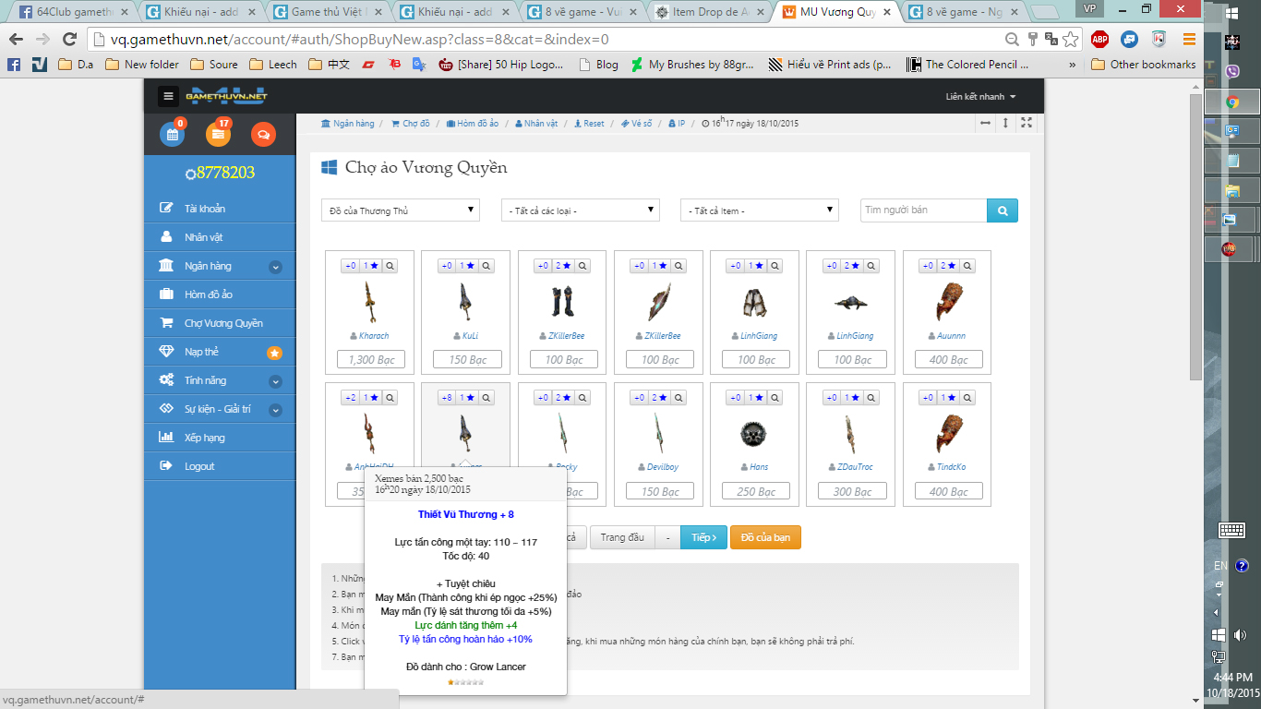This screenshot has width=1261, height=709.
Task: Click the horizontal resize arrows icon
Action: click(x=985, y=123)
